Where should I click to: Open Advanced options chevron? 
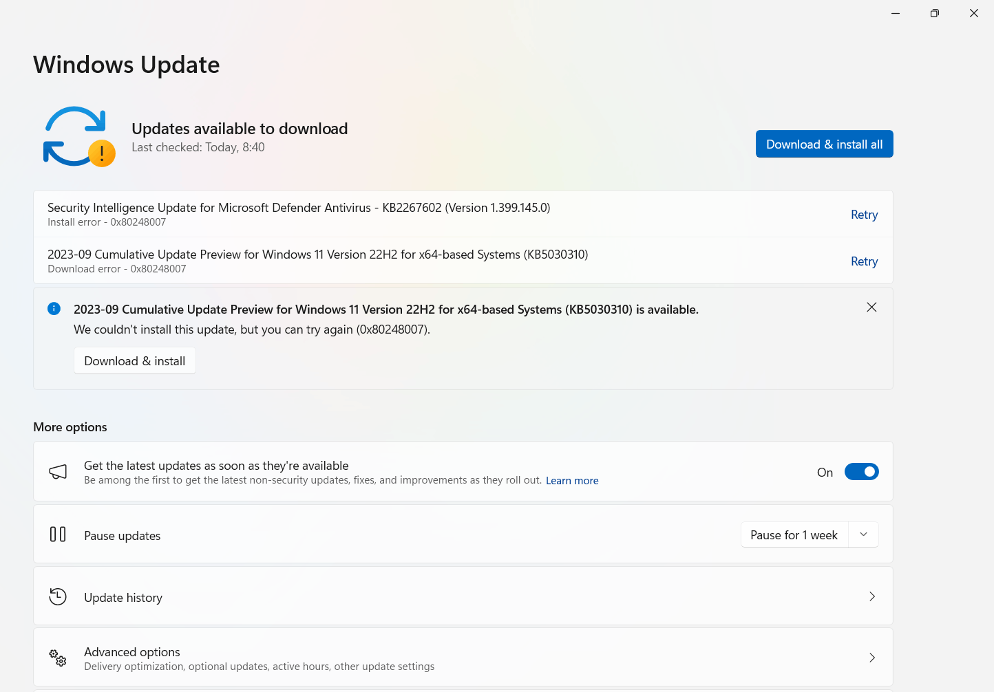872,658
